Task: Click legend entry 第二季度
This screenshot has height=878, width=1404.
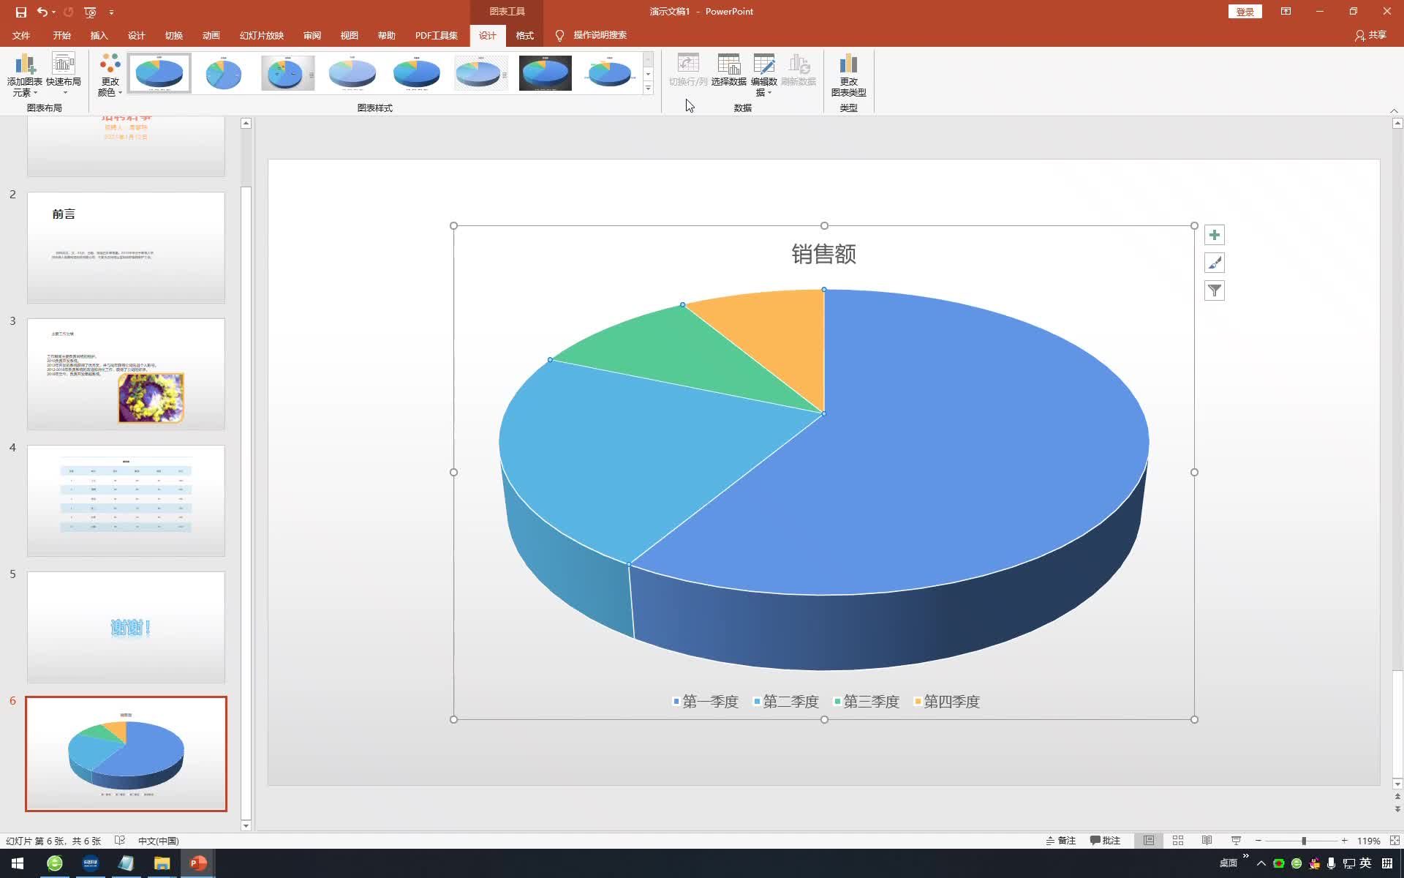Action: (786, 702)
